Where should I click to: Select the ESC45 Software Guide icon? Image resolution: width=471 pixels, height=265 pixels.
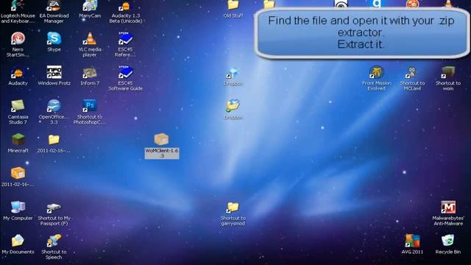[126, 72]
